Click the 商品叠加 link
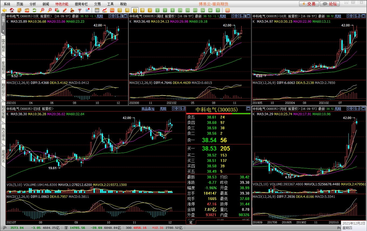This screenshot has height=231, width=367. (148, 109)
